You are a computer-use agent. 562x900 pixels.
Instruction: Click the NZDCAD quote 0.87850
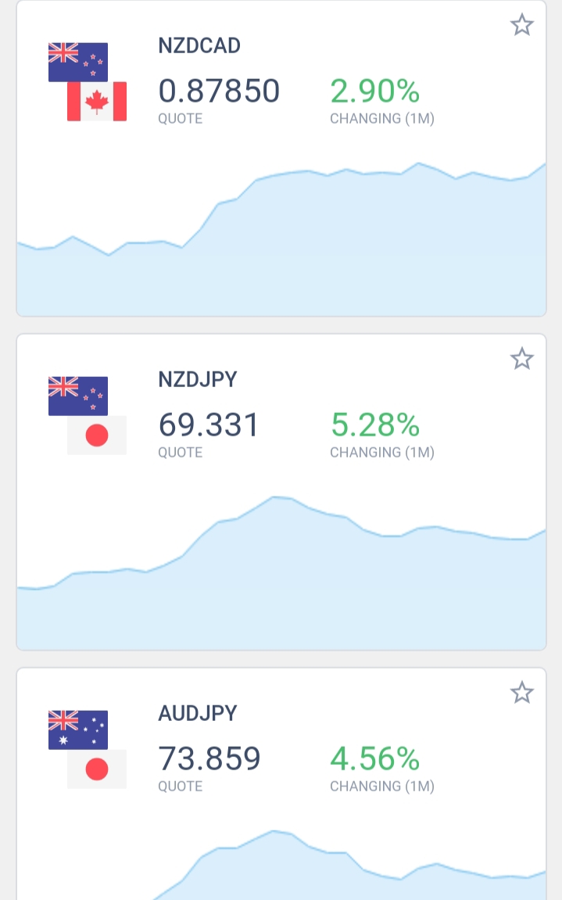(x=219, y=91)
